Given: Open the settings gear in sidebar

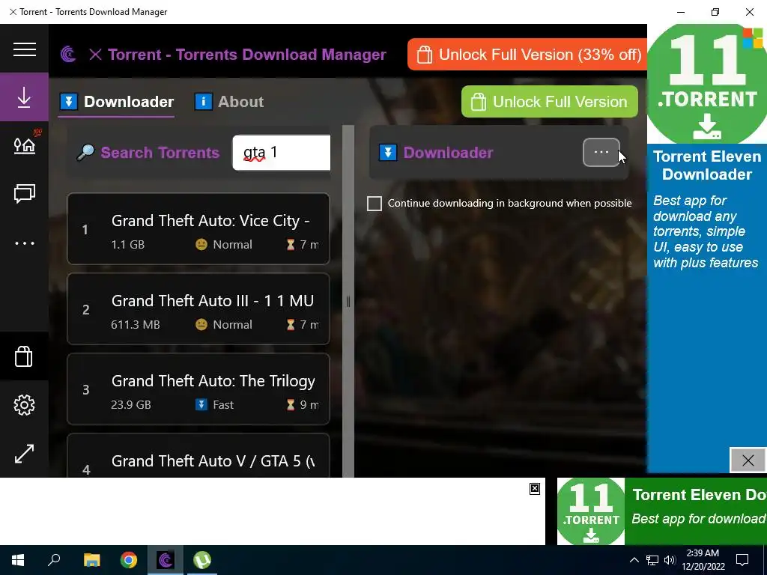Looking at the screenshot, I should pyautogui.click(x=24, y=405).
